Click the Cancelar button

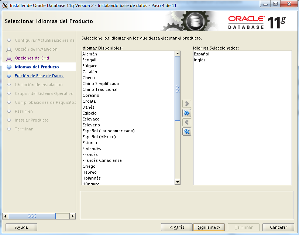[278, 227]
